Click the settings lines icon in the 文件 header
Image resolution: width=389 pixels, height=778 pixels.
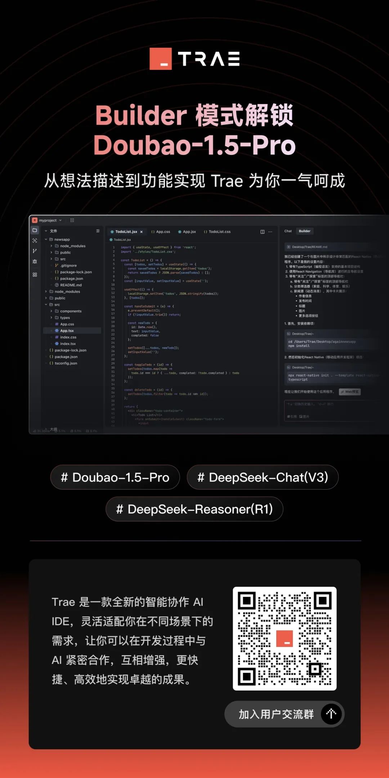click(x=98, y=231)
